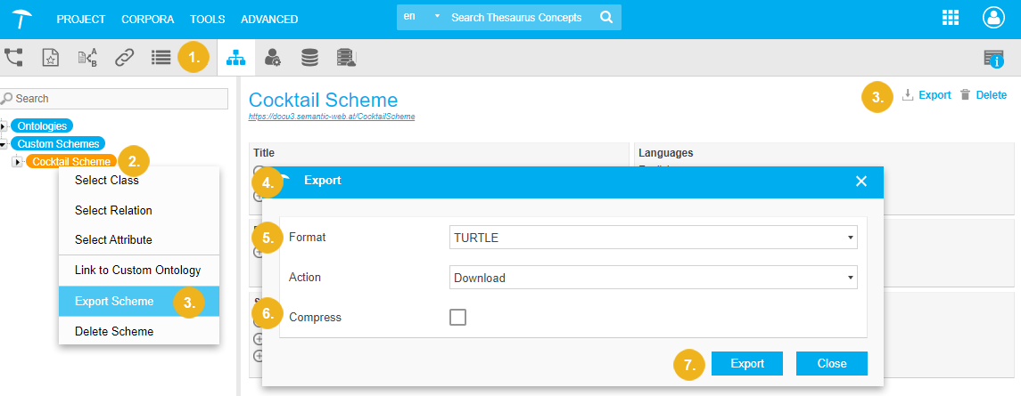Open the CORPORA menu

(148, 19)
